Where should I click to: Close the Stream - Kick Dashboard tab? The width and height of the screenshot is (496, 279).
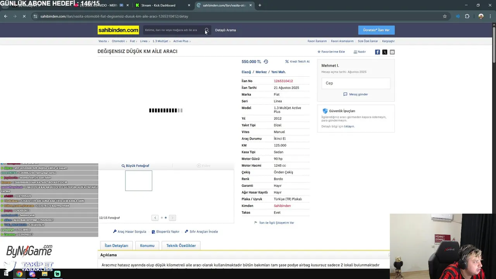pyautogui.click(x=189, y=5)
